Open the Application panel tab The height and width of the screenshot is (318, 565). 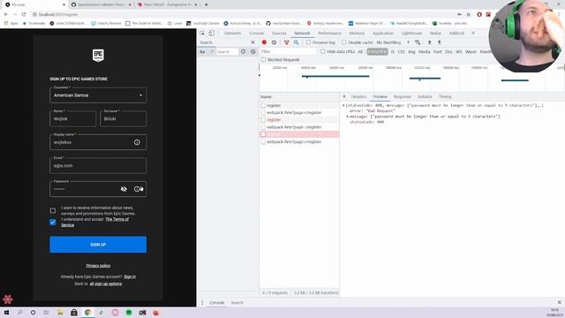[x=383, y=34]
